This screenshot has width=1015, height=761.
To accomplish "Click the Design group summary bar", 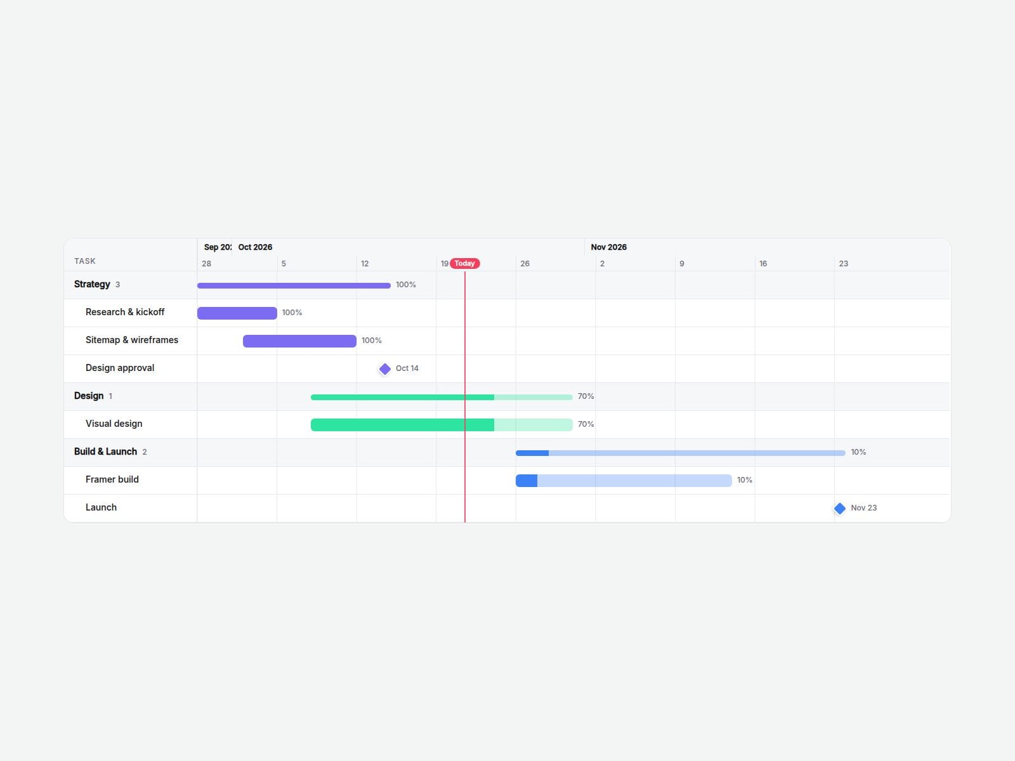I will [442, 397].
